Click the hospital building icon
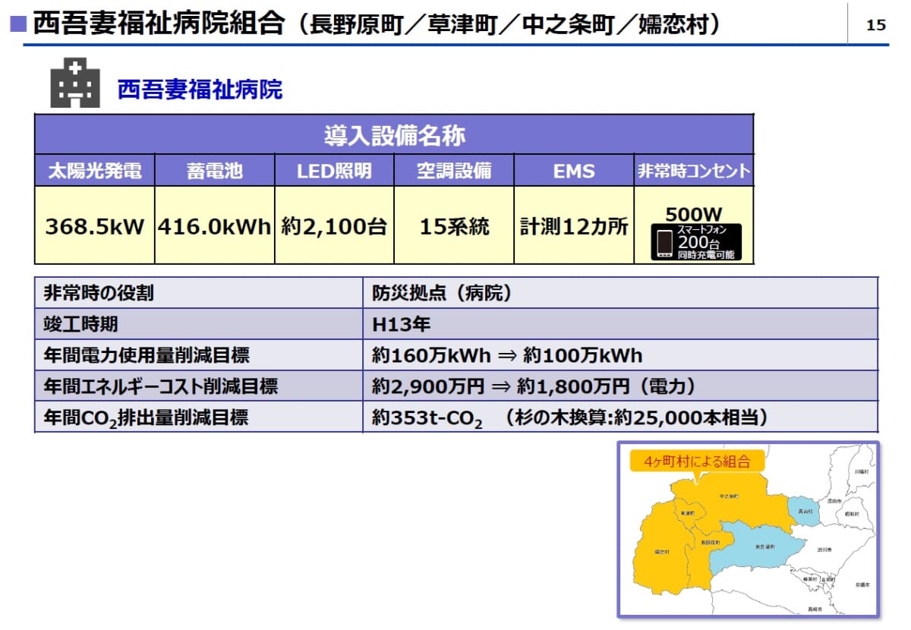Screen dimensions: 911x630 click(75, 83)
